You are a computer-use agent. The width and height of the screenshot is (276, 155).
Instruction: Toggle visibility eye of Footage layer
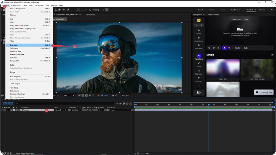point(2,110)
